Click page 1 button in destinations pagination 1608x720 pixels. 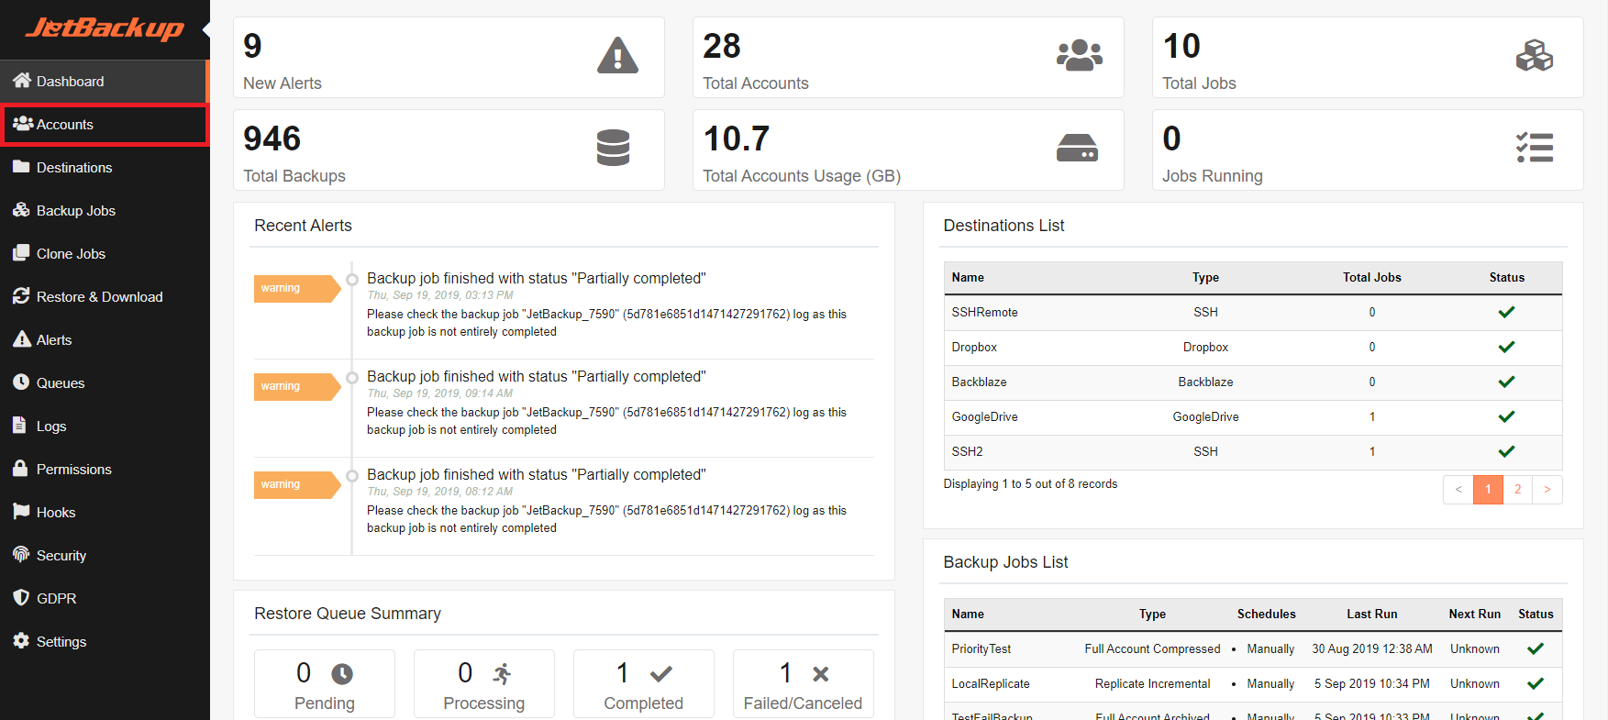tap(1488, 489)
